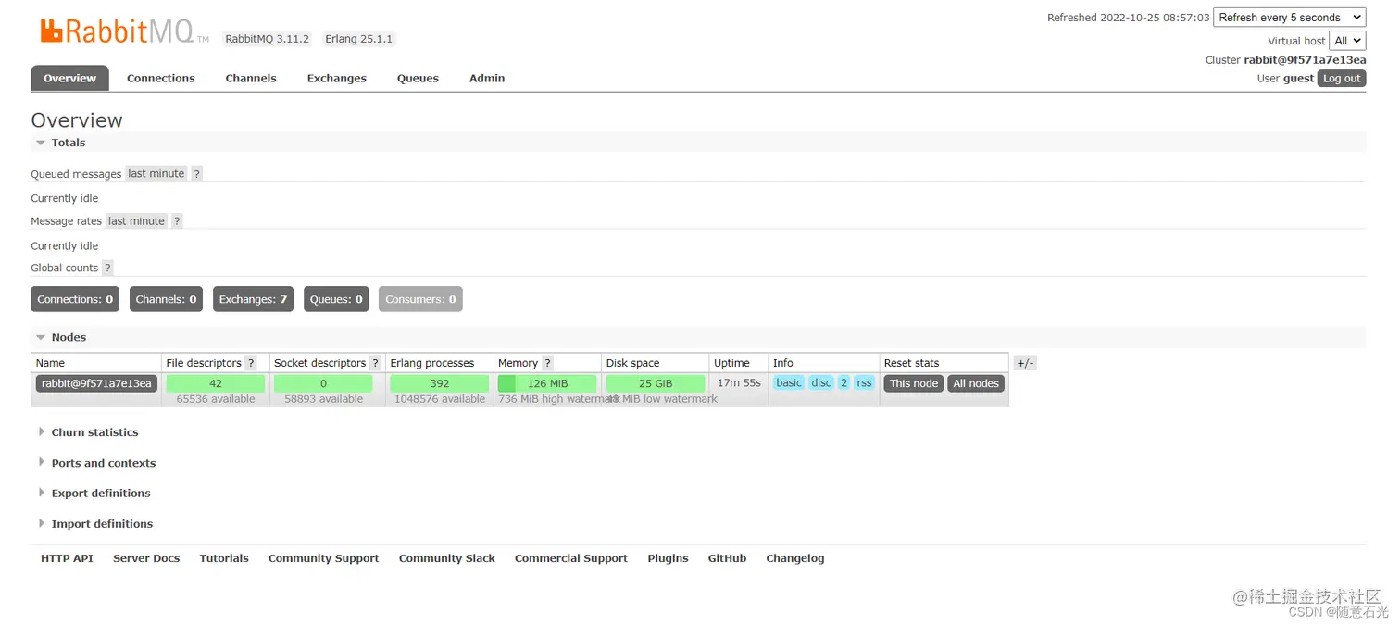The height and width of the screenshot is (625, 1400).
Task: Click the RabbitMQ logo
Action: coord(124,31)
